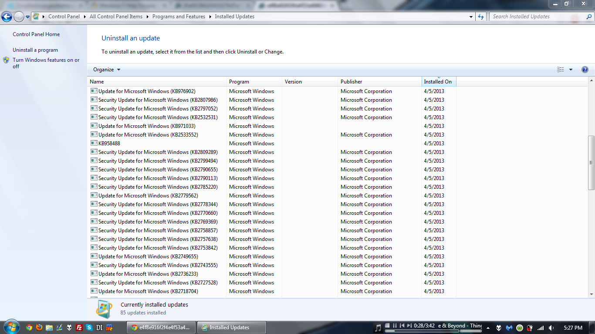Launch Firefox from the taskbar
Screen dimensions: 595x334
(39, 327)
